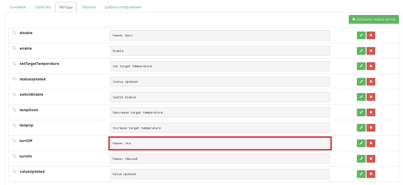Delete the tempDown method
Image resolution: width=403 pixels, height=185 pixels.
(371, 112)
